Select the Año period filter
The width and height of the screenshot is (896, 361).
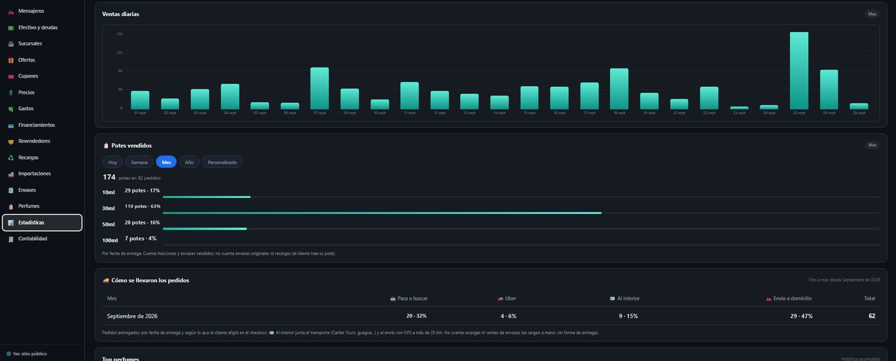[x=189, y=163]
